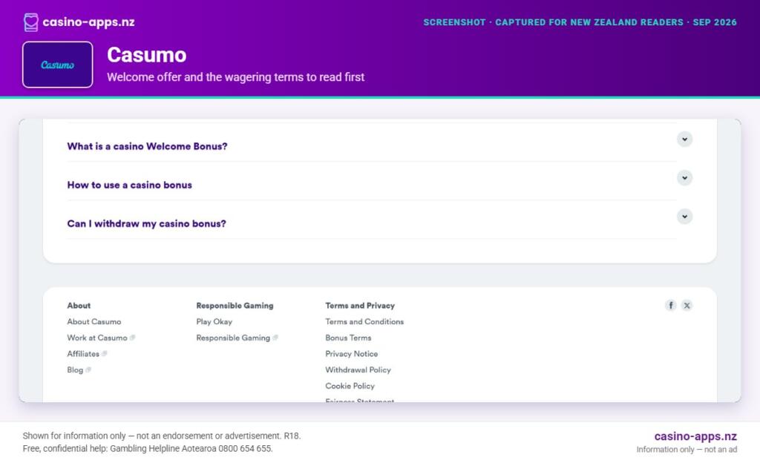Open the Work at Casumo link
The height and width of the screenshot is (463, 760).
[97, 338]
